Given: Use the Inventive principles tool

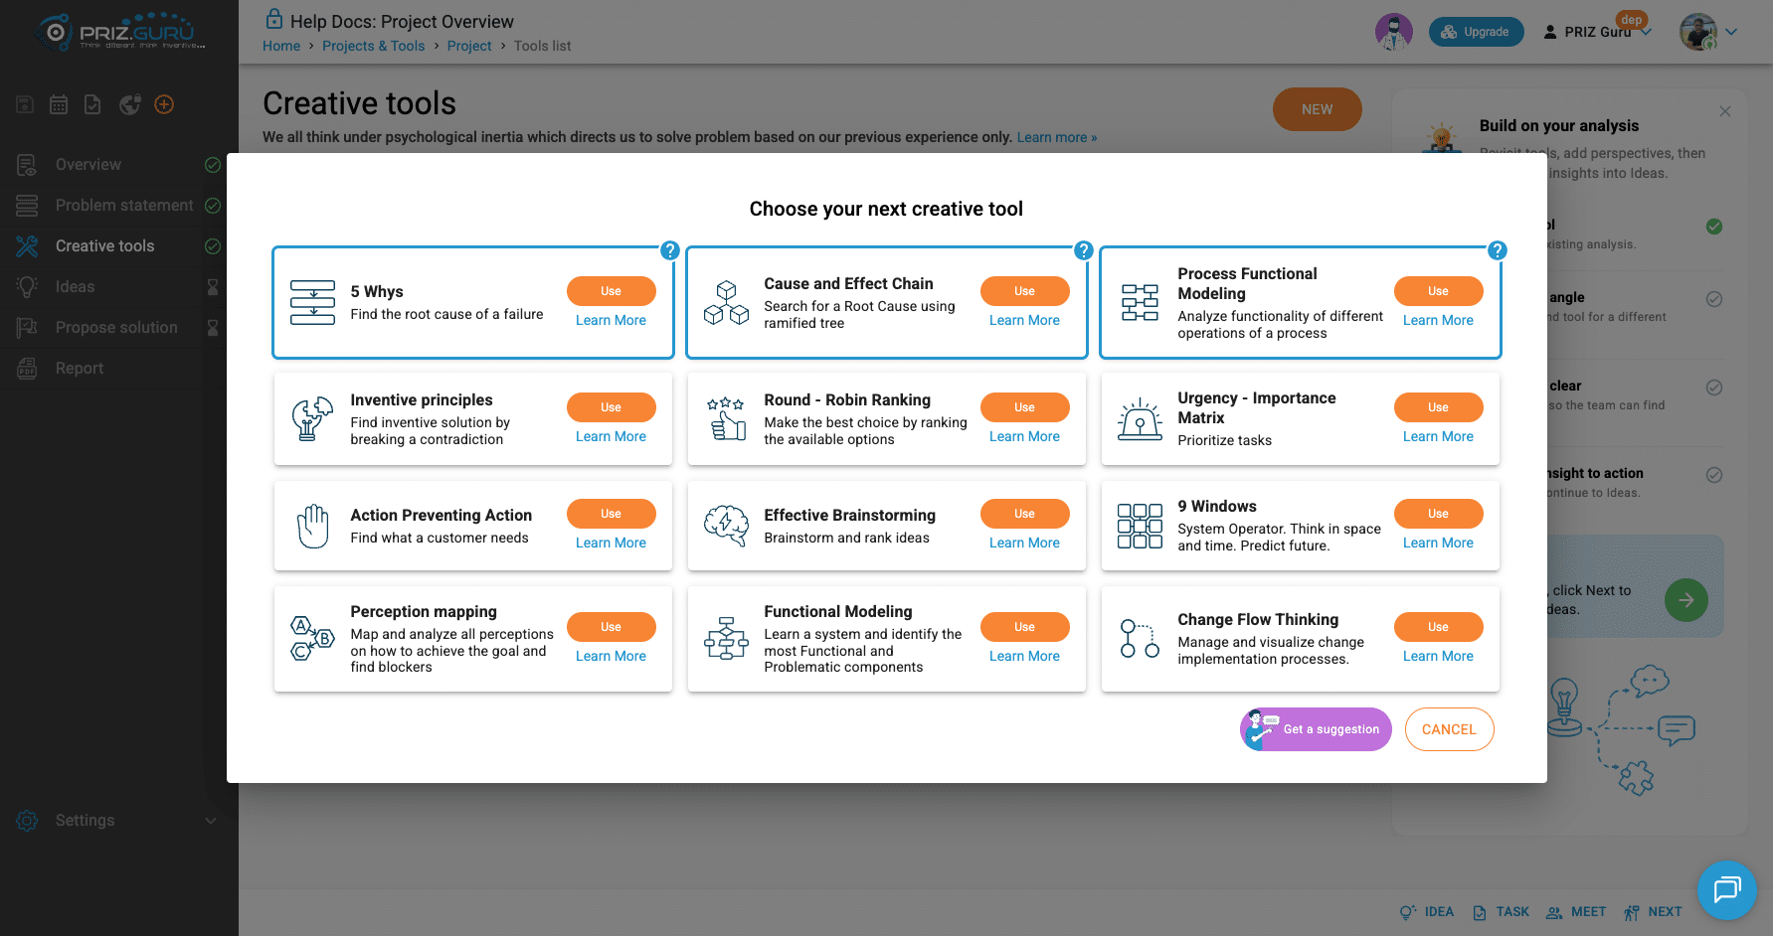Looking at the screenshot, I should (x=611, y=407).
